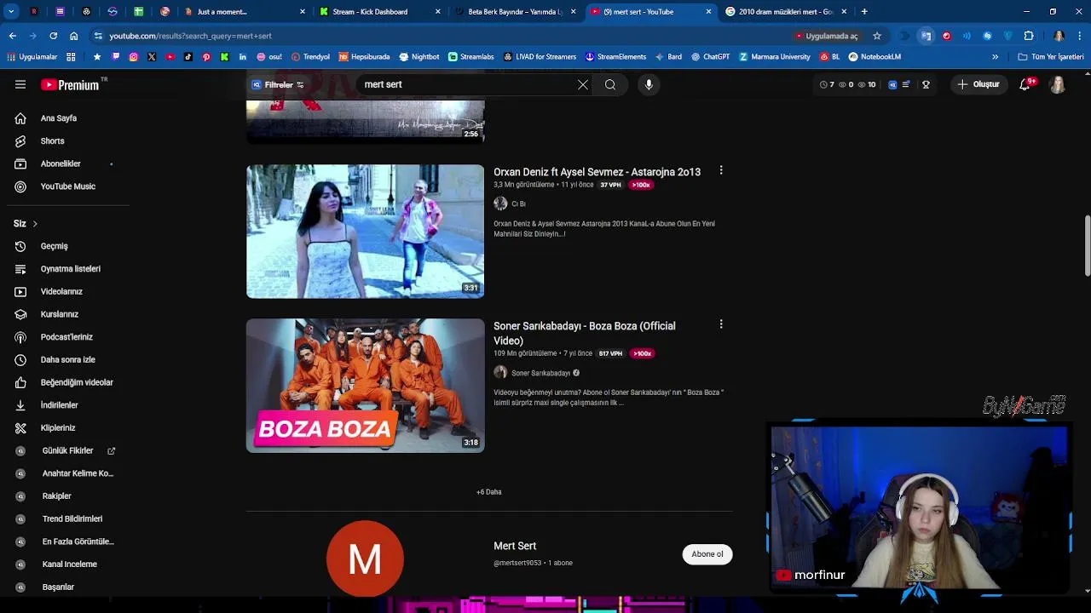This screenshot has width=1091, height=613.
Task: Open the Orxan Deniz Astarojna video thumbnail
Action: tap(365, 232)
